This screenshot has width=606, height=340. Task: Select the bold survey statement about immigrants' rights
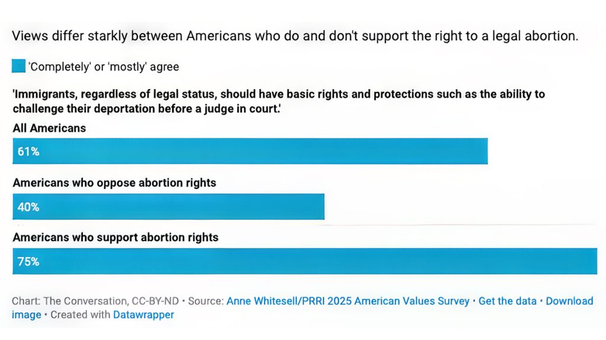coord(278,101)
